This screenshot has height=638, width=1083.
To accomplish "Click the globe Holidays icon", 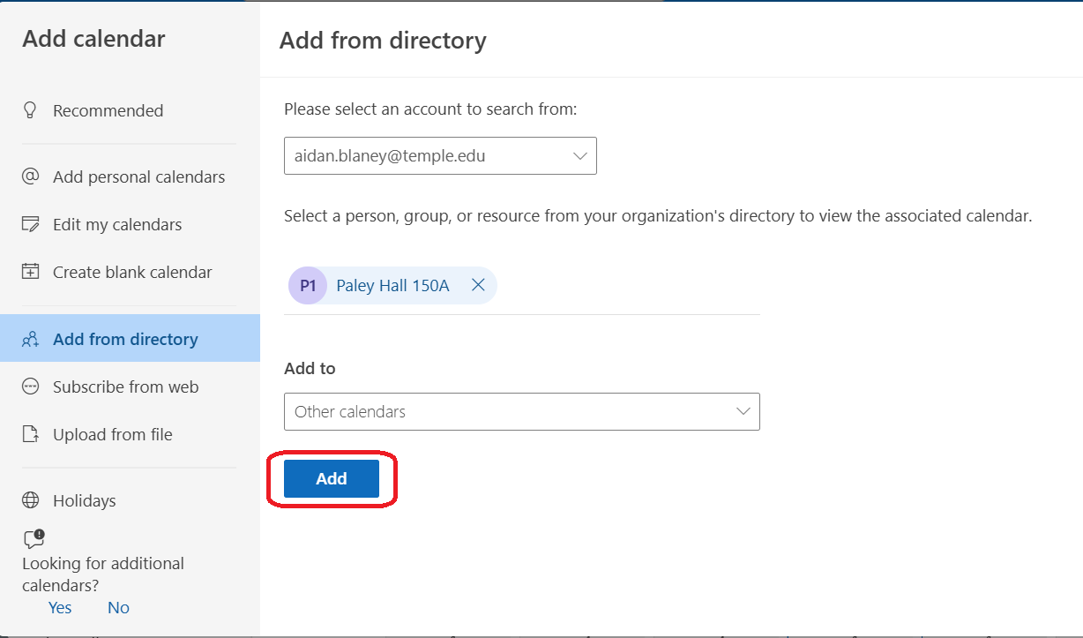I will [x=31, y=500].
